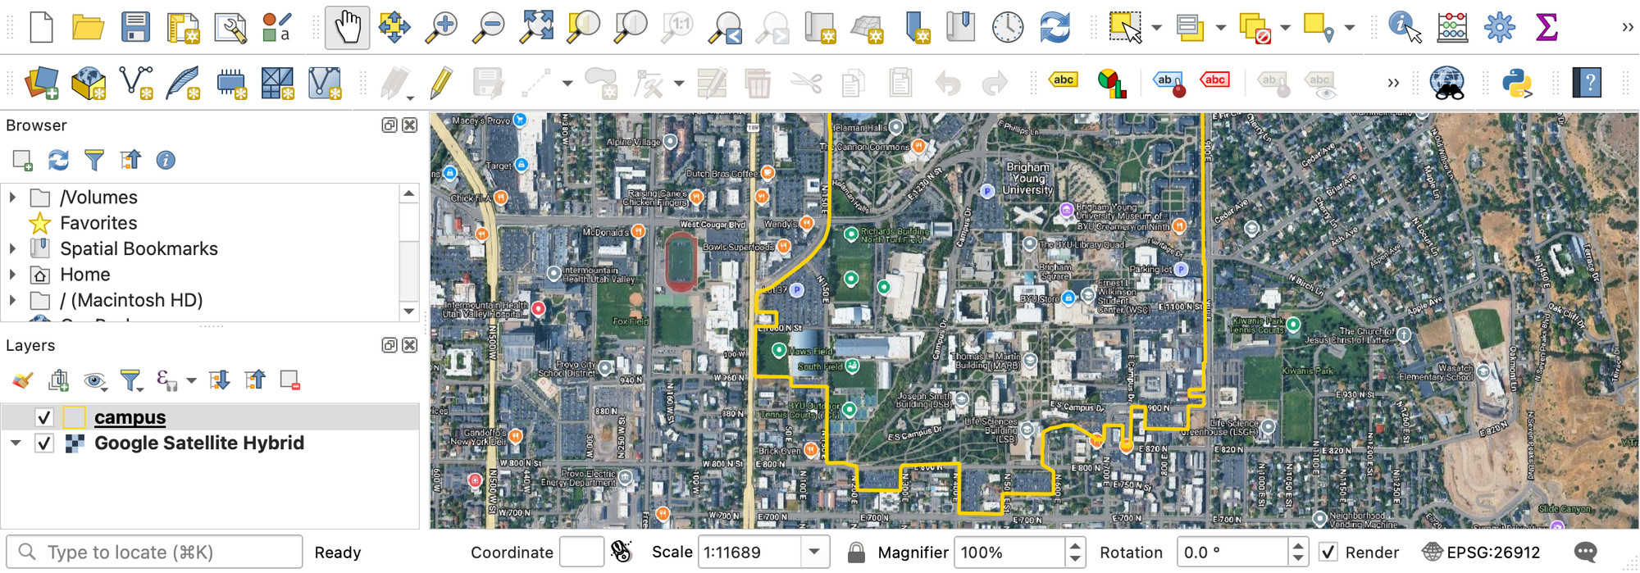Click the Type to locate search field
The image size is (1640, 573).
point(154,552)
